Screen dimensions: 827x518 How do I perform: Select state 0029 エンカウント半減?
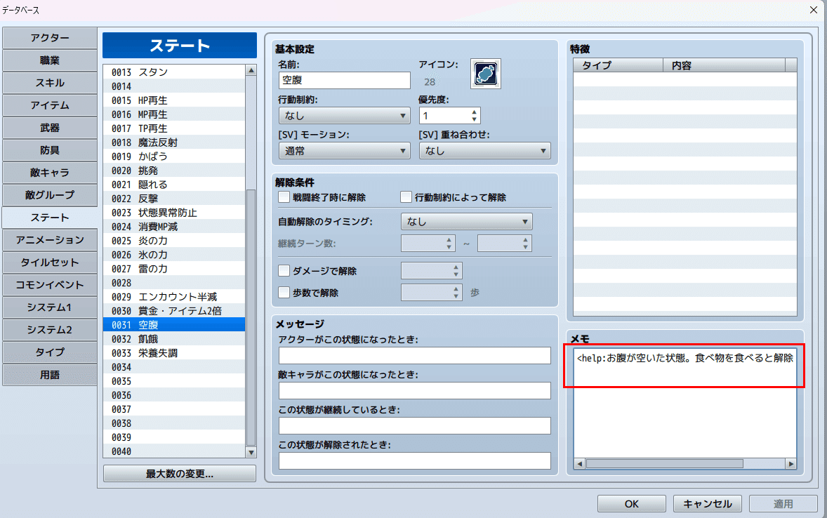coord(174,297)
